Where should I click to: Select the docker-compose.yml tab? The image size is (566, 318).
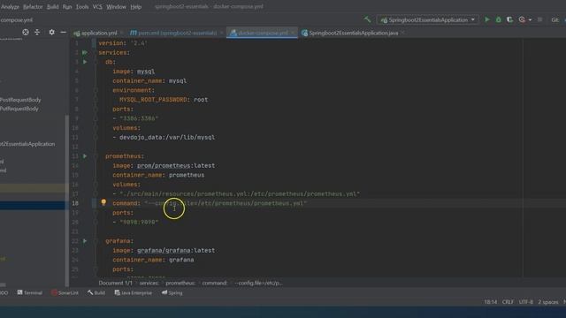263,33
